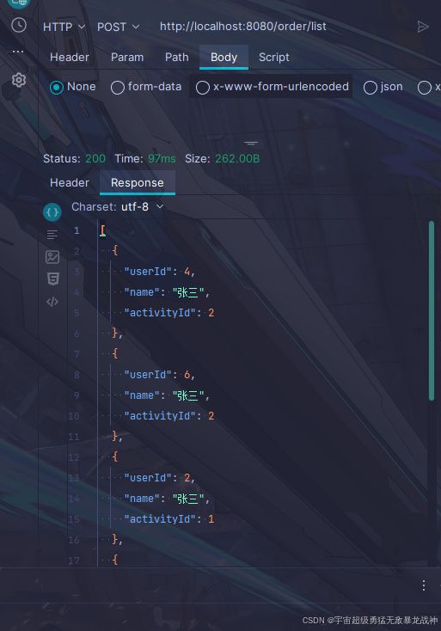Viewport: 441px width, 631px height.
Task: Click the "name" entry on line 14
Action: point(167,499)
